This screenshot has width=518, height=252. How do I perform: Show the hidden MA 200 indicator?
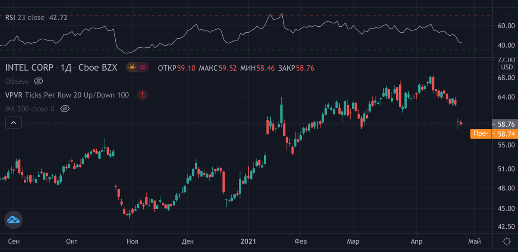(65, 109)
